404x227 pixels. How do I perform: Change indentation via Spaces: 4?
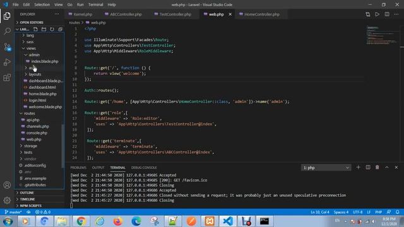click(x=341, y=212)
